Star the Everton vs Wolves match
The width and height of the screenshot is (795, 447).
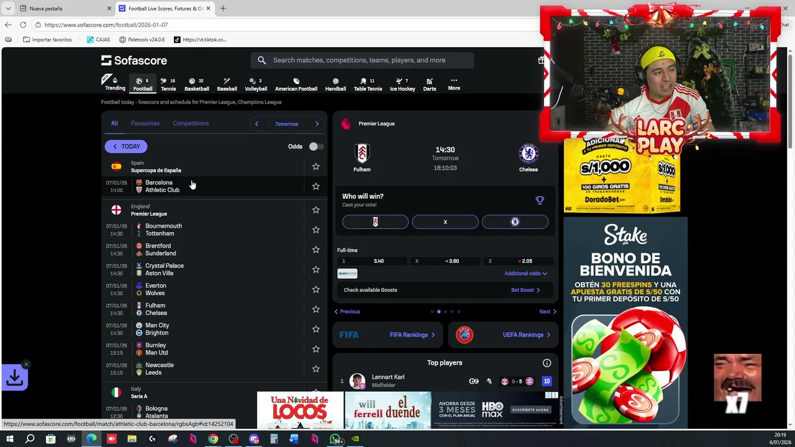(316, 289)
